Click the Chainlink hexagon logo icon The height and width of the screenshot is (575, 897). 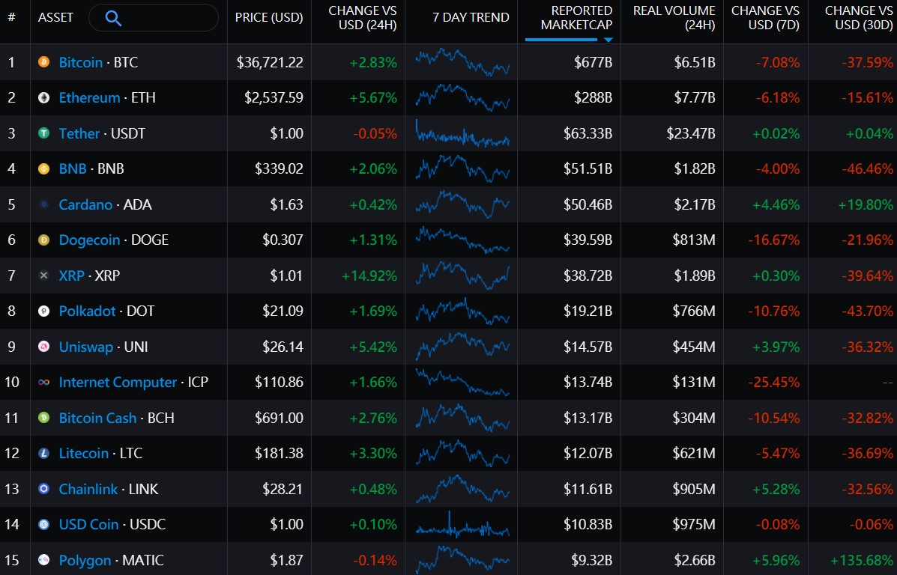pyautogui.click(x=43, y=489)
